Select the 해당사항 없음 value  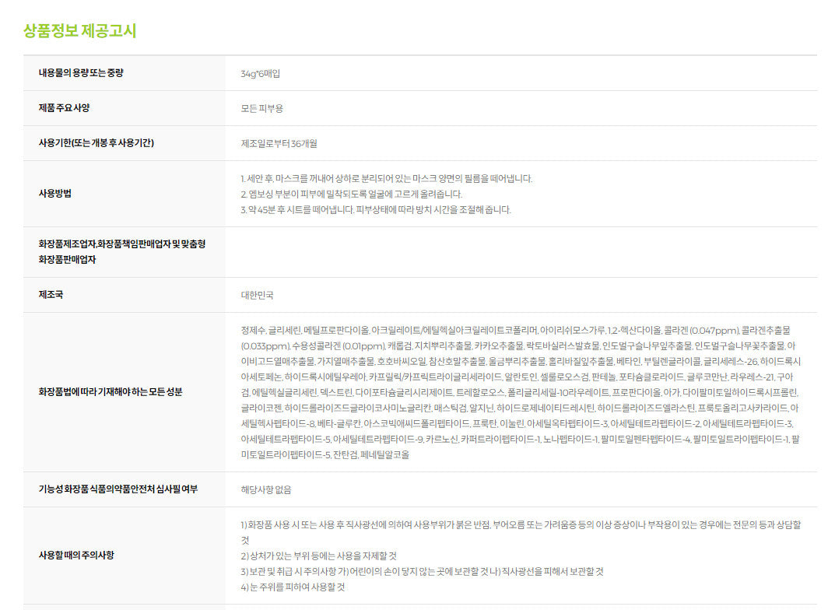pos(266,489)
